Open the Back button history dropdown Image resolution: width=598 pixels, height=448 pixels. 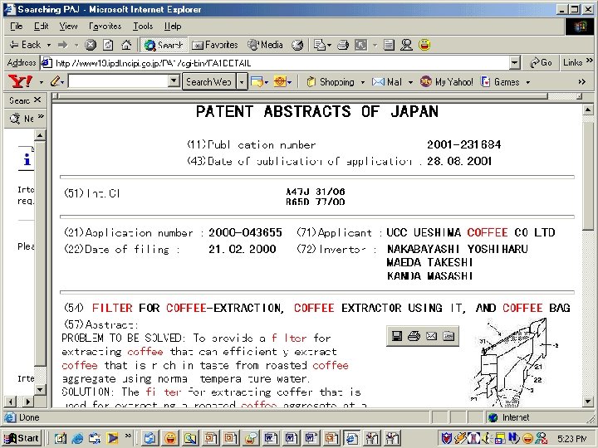click(x=49, y=46)
